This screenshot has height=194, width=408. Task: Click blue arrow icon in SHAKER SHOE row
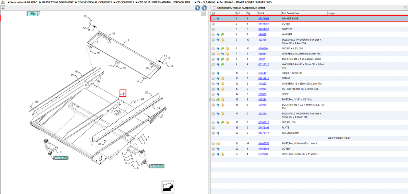(x=218, y=19)
